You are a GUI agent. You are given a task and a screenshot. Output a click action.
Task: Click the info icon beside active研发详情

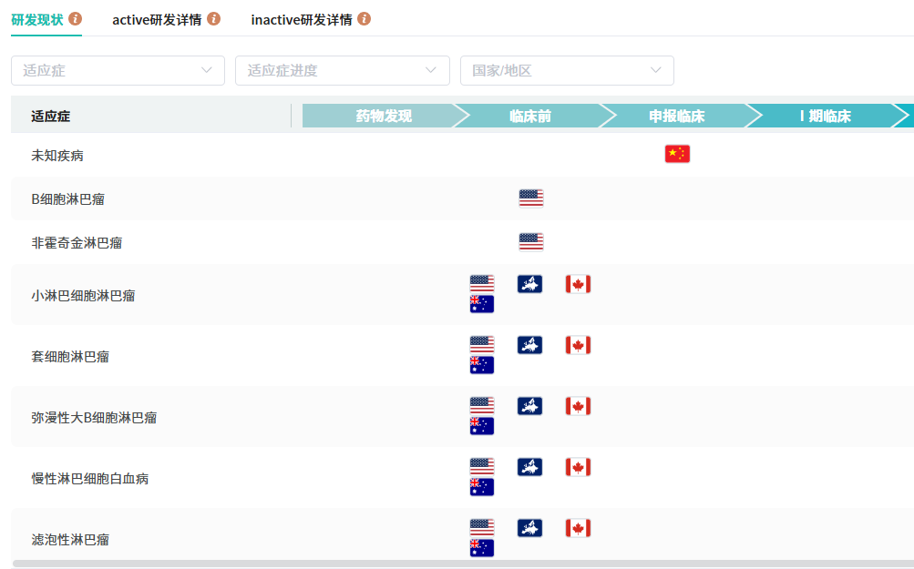214,18
